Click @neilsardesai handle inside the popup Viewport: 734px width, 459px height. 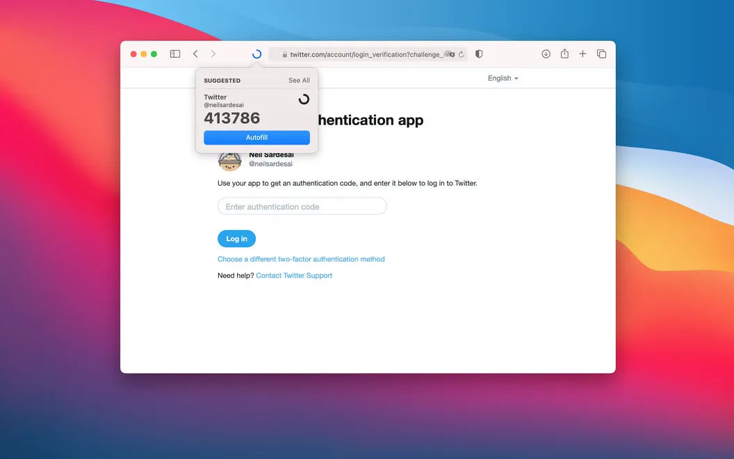224,105
